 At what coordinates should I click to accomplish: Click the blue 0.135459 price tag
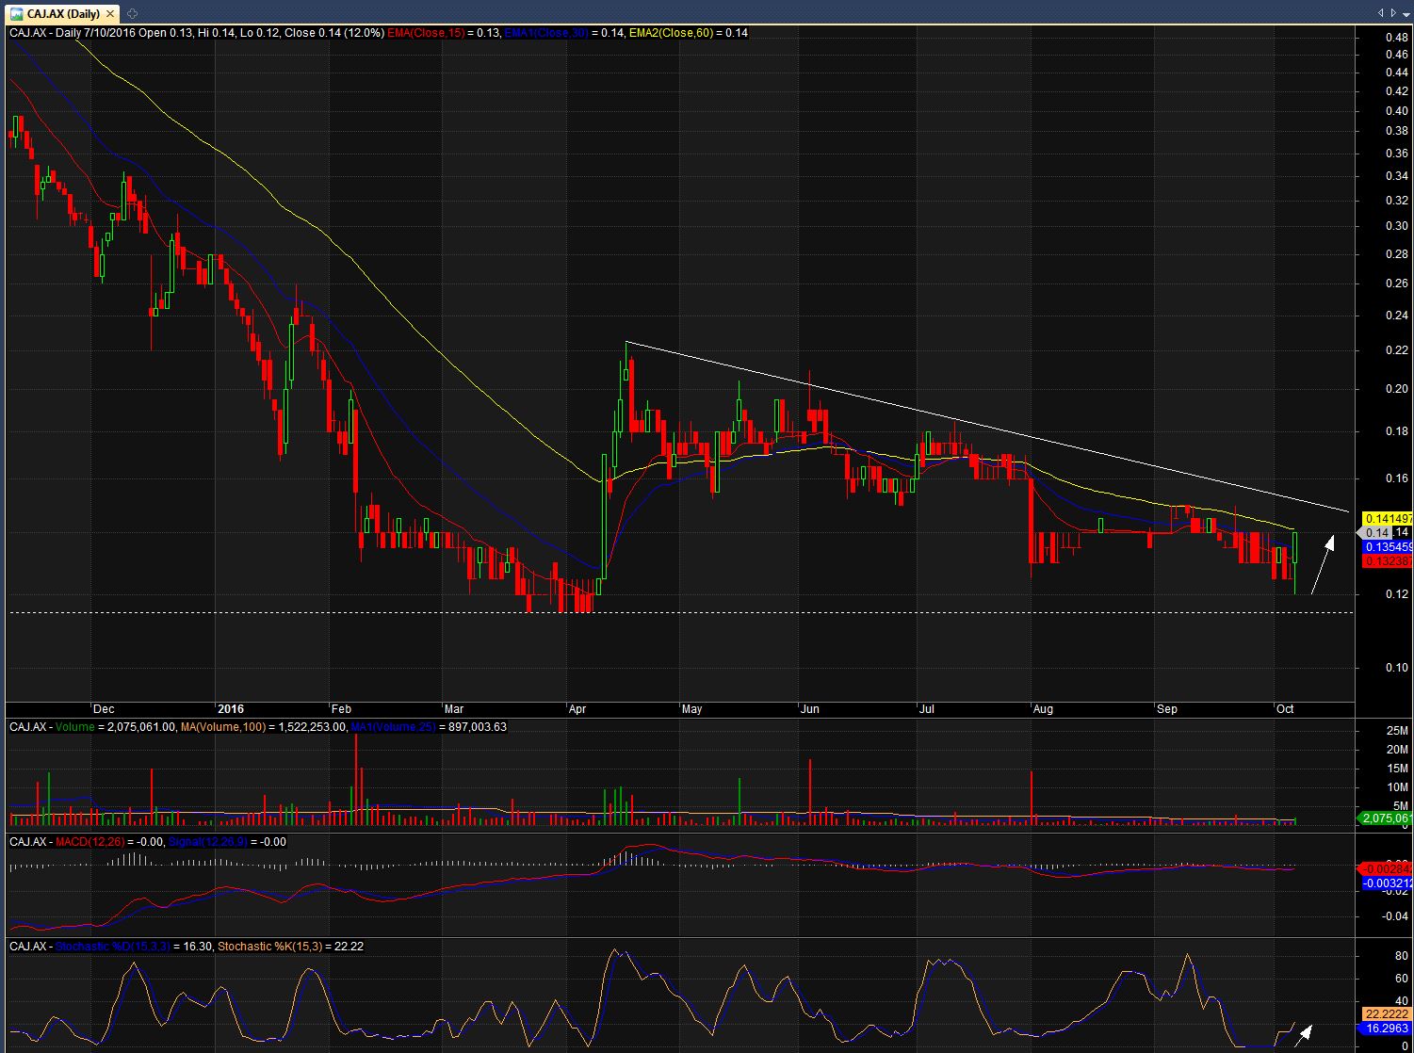[1387, 547]
